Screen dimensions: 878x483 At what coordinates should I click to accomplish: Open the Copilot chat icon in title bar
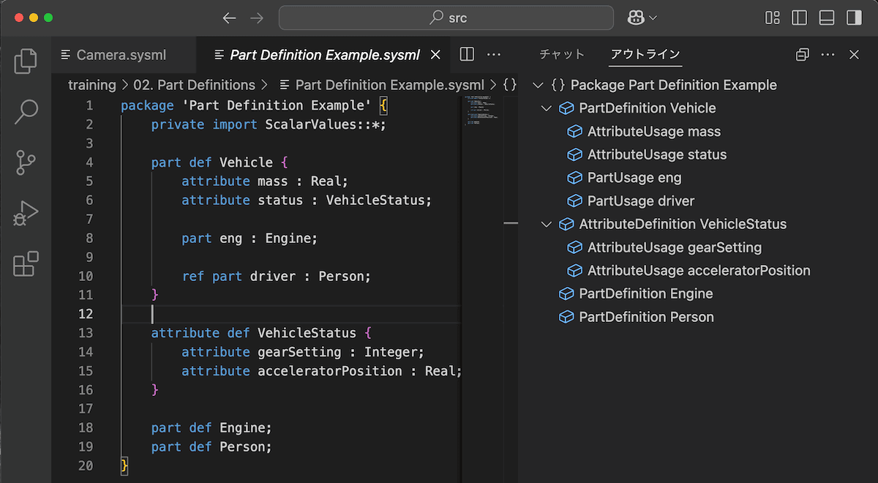click(x=635, y=18)
